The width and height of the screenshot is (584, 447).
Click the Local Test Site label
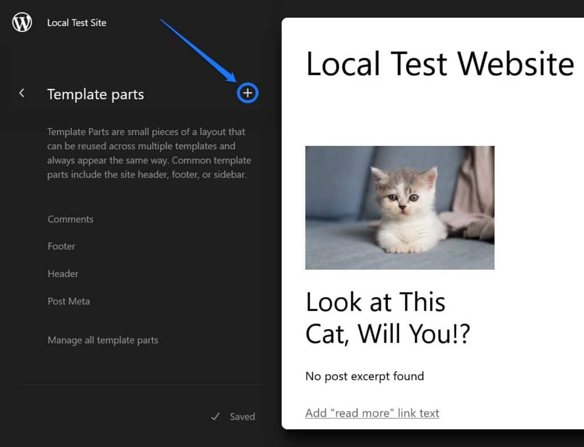tap(76, 23)
